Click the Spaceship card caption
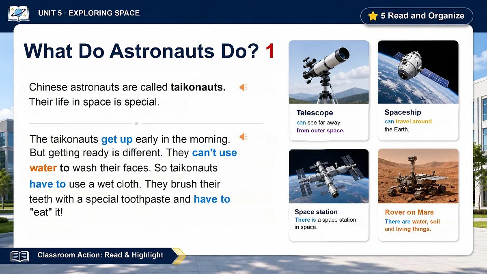 tap(408, 125)
